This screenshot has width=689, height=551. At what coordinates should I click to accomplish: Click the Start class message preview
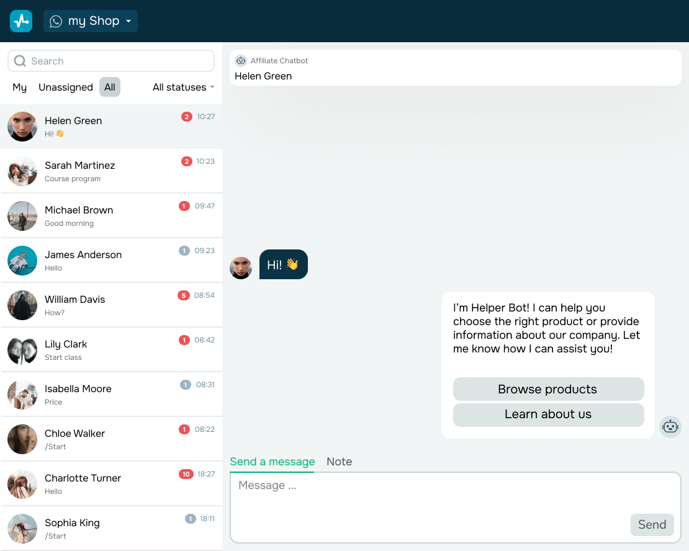click(x=63, y=357)
